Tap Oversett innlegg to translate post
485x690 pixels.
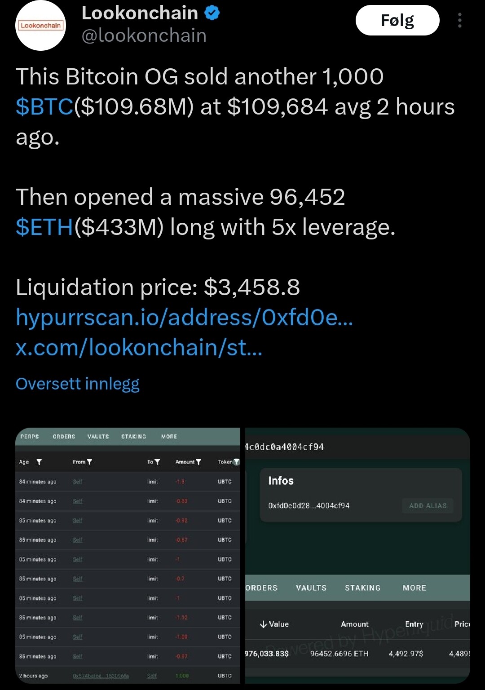tap(78, 384)
